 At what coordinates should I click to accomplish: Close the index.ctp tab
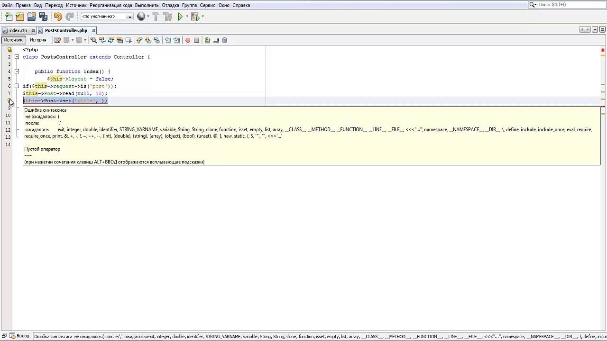pyautogui.click(x=33, y=31)
